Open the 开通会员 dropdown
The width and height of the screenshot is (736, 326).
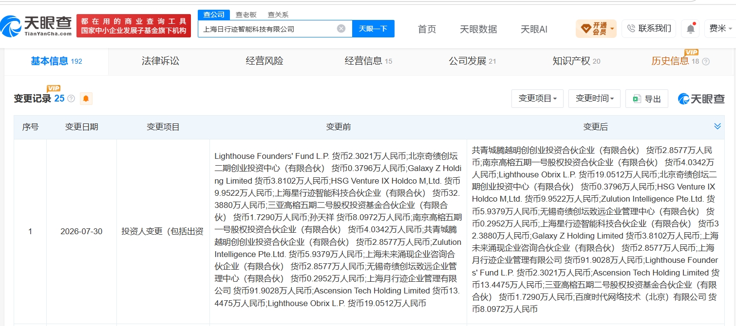coord(596,29)
